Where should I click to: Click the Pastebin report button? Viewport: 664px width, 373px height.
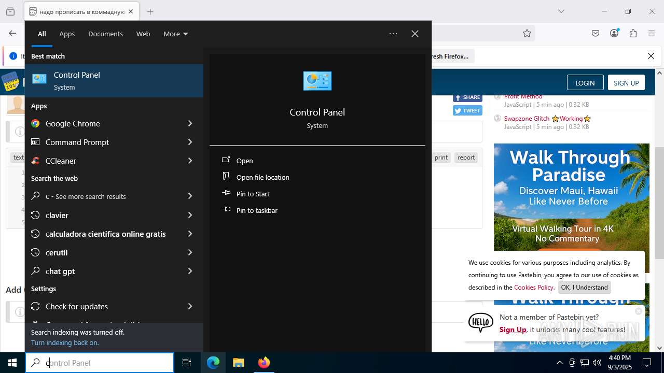point(466,157)
